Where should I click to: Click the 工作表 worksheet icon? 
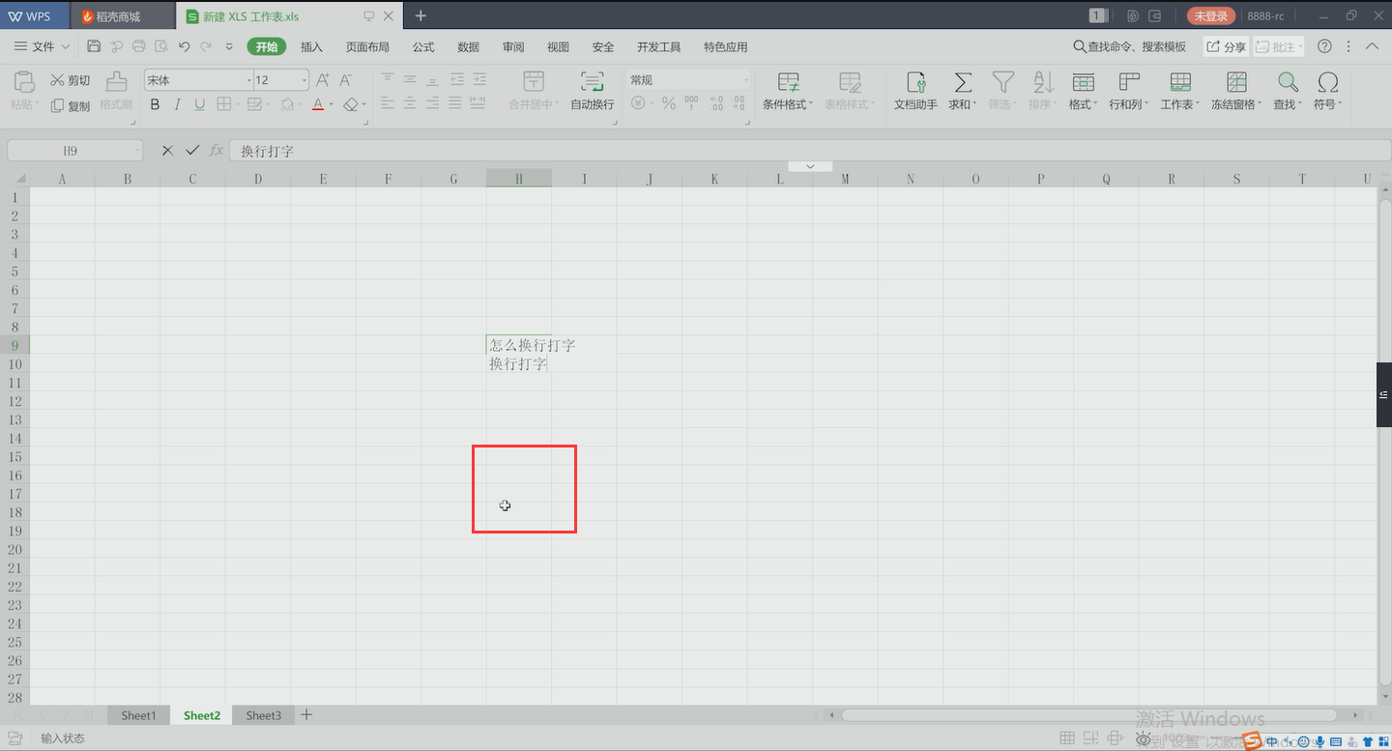[x=1179, y=83]
